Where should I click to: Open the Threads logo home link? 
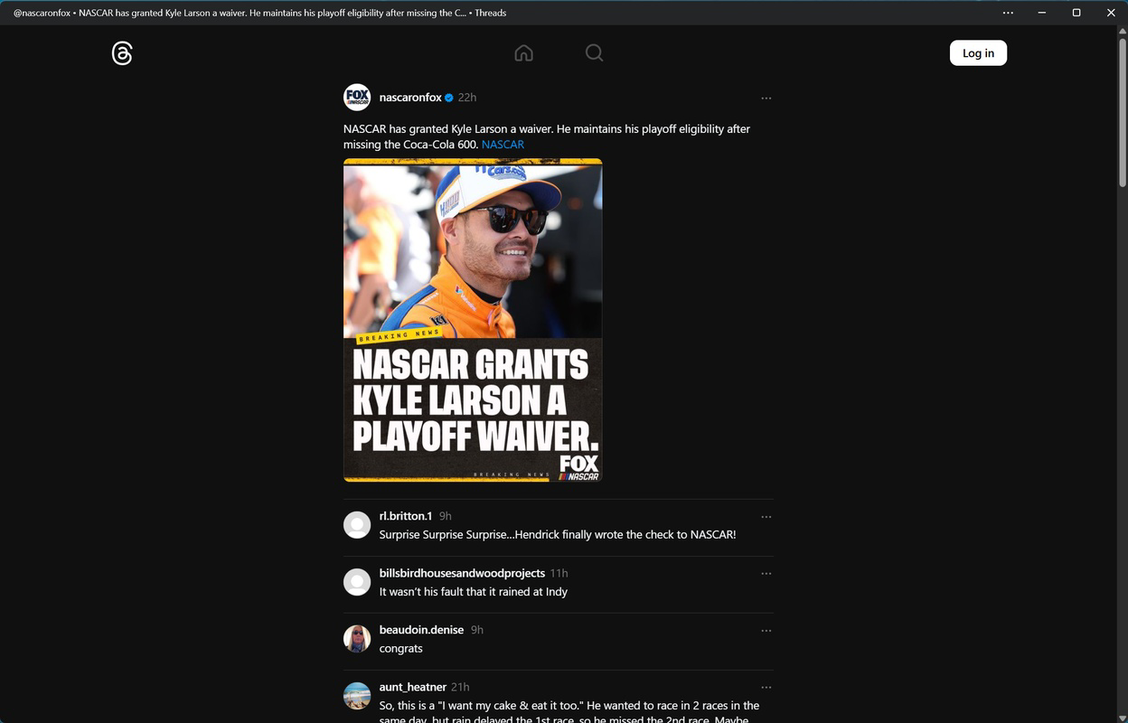tap(122, 53)
